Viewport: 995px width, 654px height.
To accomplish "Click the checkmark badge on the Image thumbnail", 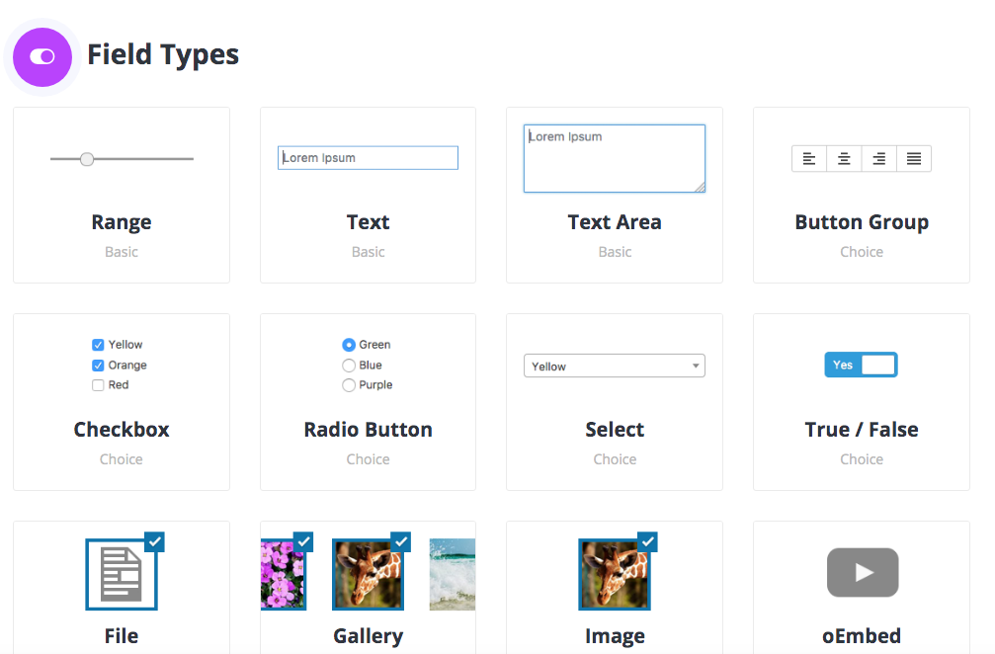I will (647, 541).
